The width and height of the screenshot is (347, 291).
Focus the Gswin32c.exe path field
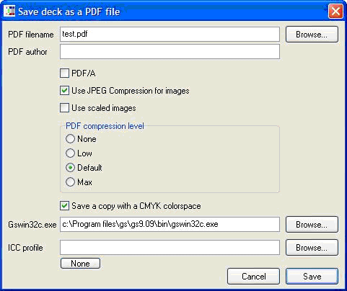click(170, 224)
